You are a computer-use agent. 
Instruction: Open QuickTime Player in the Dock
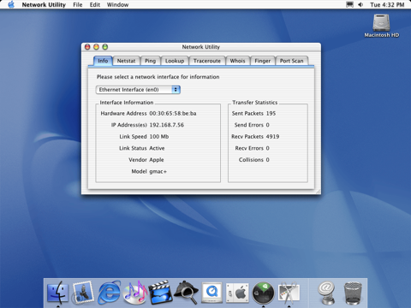[x=211, y=293]
